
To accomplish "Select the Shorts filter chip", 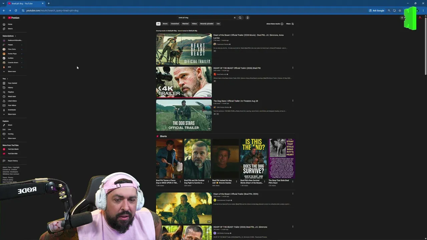I will (x=165, y=24).
